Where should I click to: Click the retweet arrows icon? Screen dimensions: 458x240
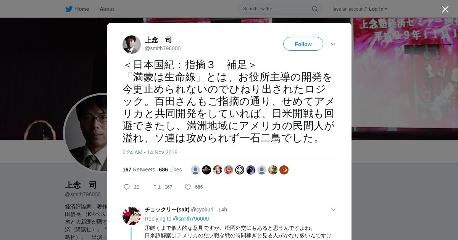click(157, 187)
